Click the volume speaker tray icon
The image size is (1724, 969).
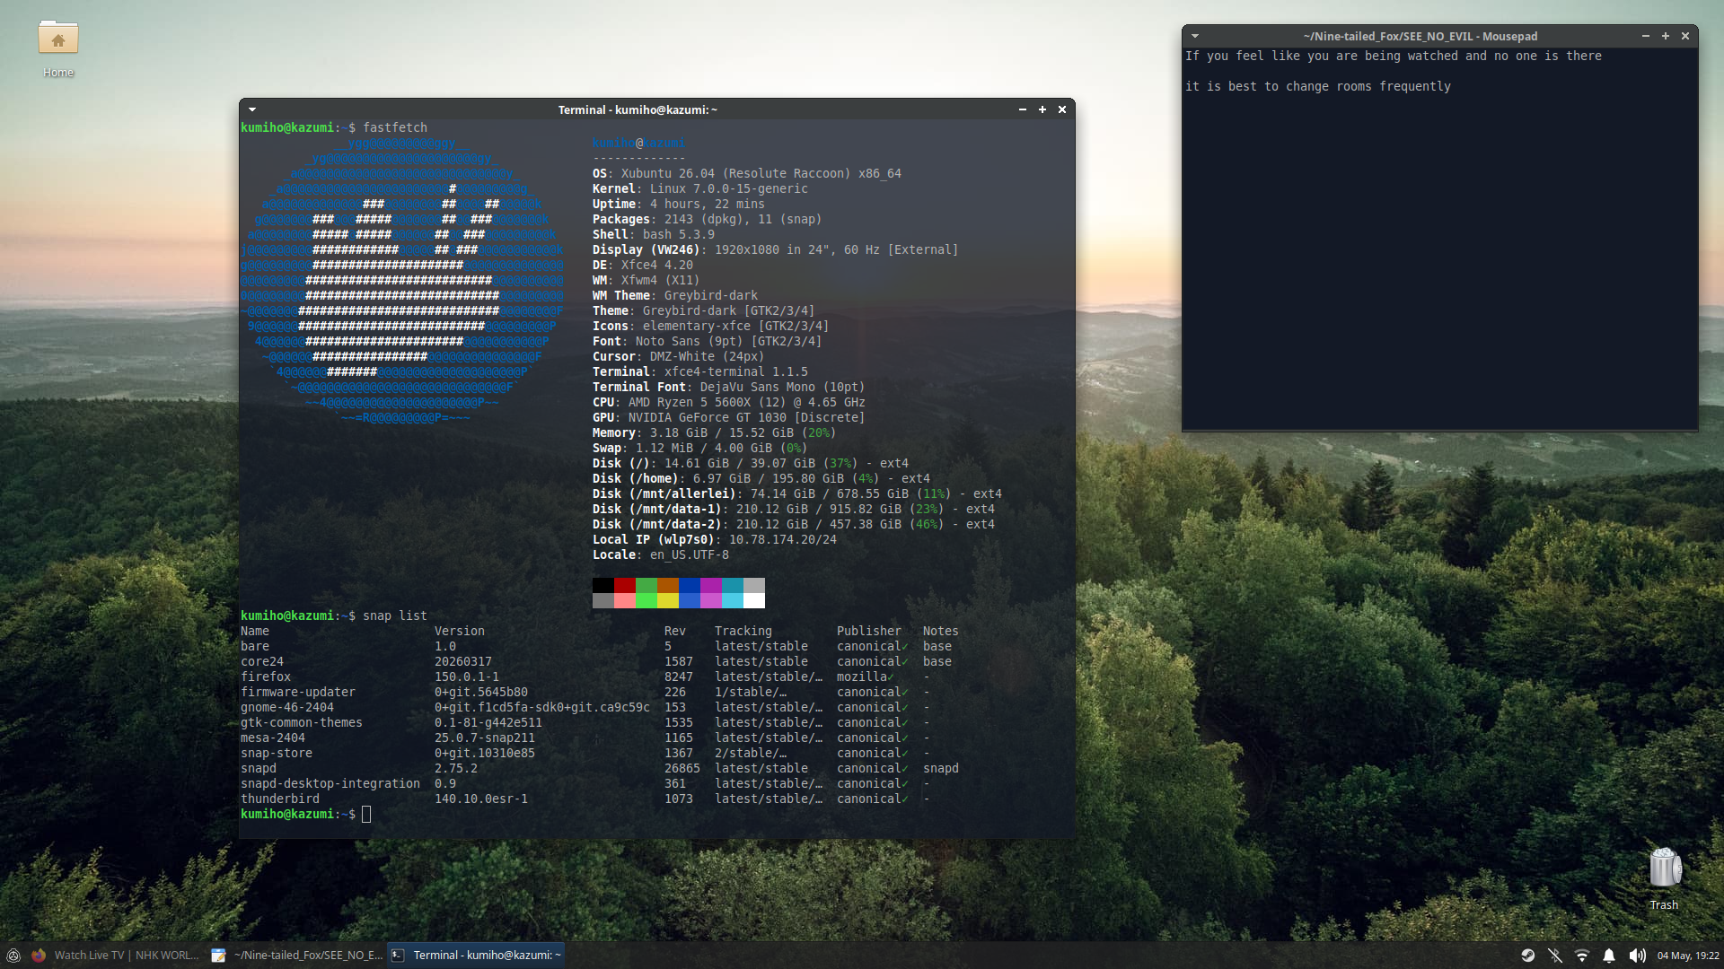(1637, 956)
